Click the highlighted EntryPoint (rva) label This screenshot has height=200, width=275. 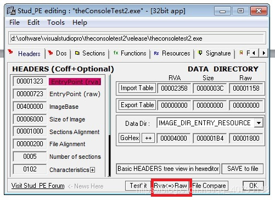[75, 82]
